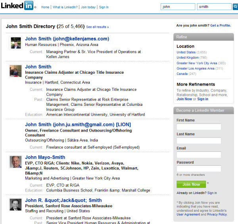
Task: Refine by United Kingdom location
Action: 188,57
